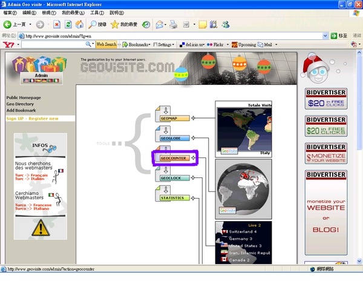Click the BIDVERTISER Monetize your website ad
The image size is (363, 284).
pyautogui.click(x=326, y=153)
